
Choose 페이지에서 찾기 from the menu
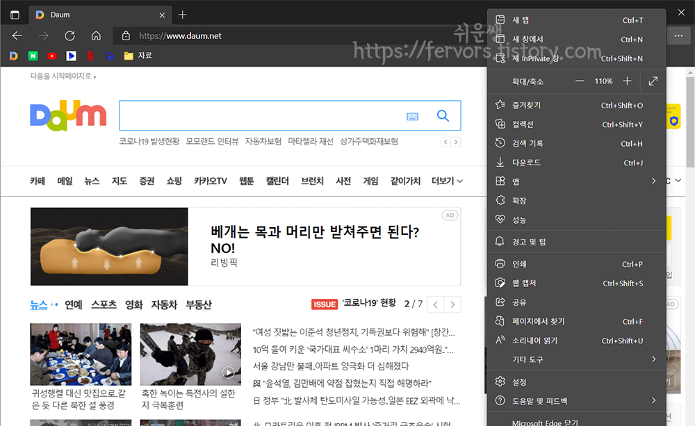click(x=576, y=321)
